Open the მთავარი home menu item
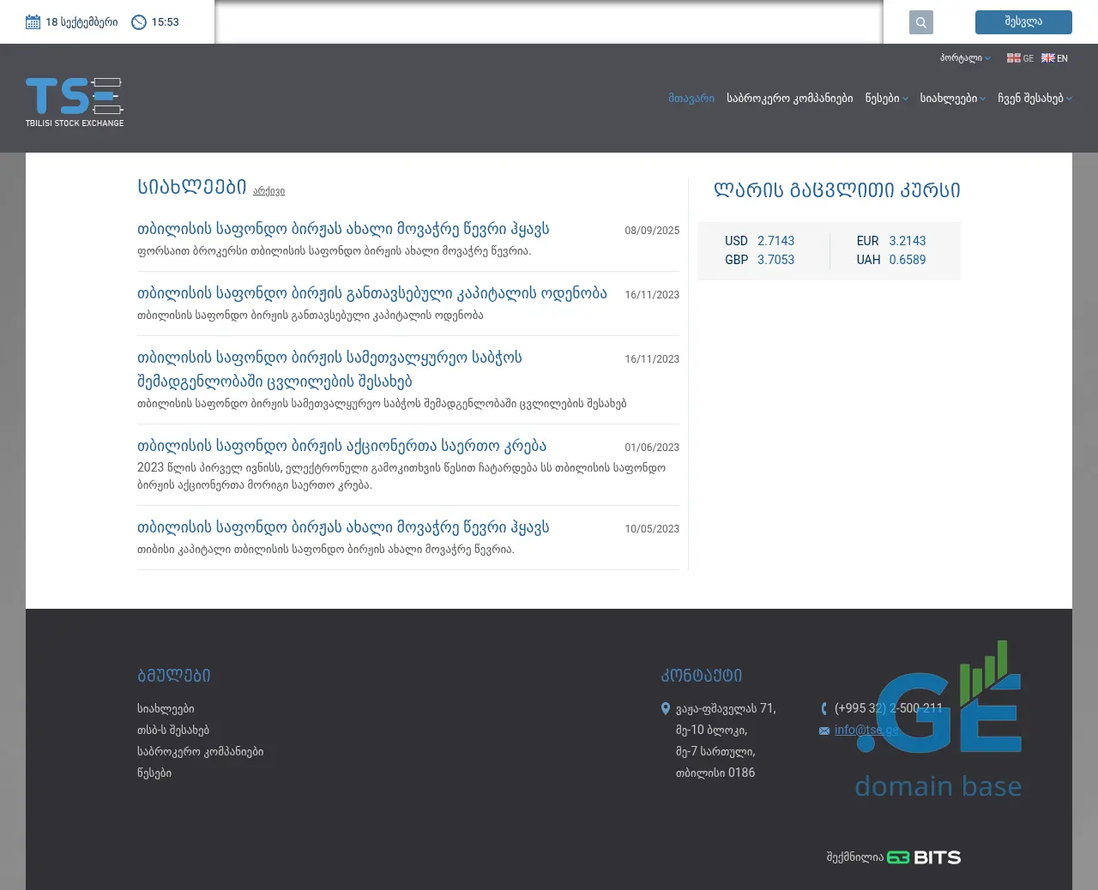This screenshot has width=1098, height=890. [x=691, y=99]
